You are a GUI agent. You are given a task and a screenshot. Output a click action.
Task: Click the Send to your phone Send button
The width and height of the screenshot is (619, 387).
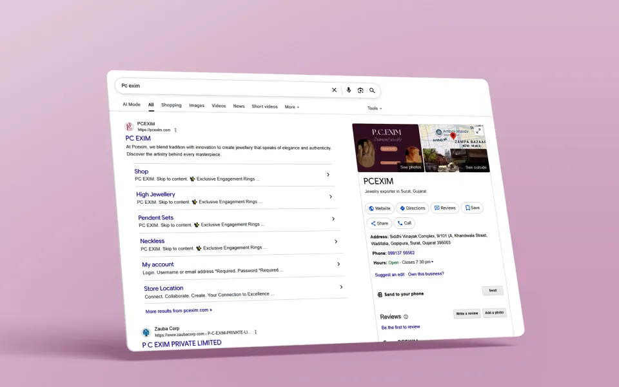pyautogui.click(x=493, y=291)
